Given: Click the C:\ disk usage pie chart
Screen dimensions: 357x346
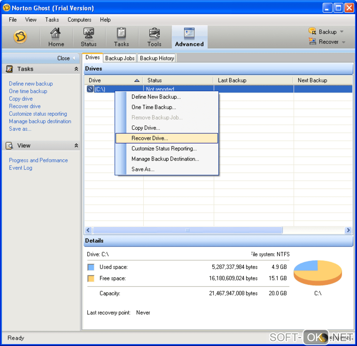Looking at the screenshot, I should click(317, 273).
